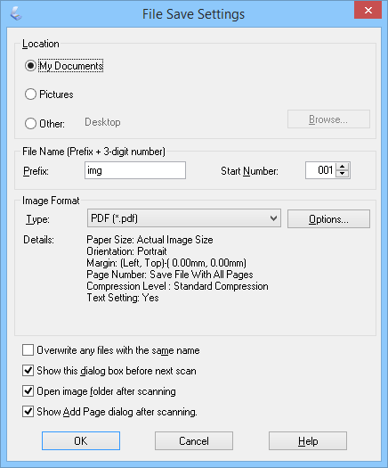Click inside the Start Number field

tap(321, 170)
